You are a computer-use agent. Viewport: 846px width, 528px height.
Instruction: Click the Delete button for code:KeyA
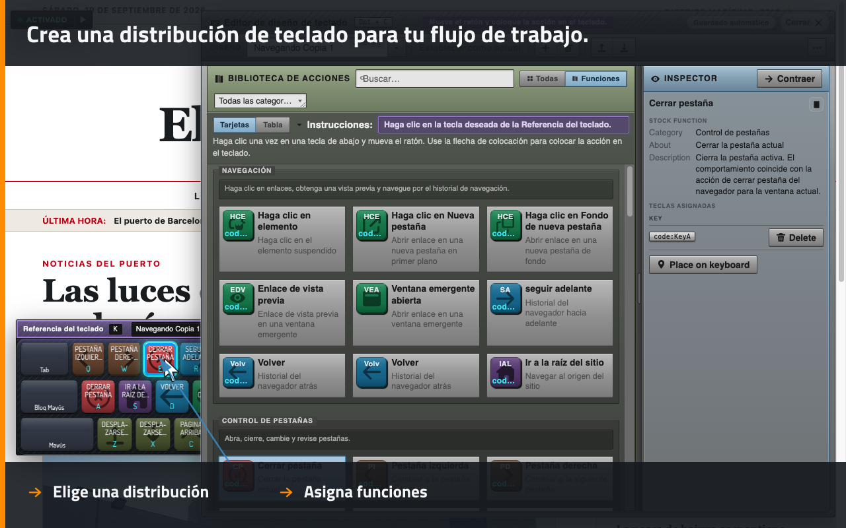coord(796,238)
